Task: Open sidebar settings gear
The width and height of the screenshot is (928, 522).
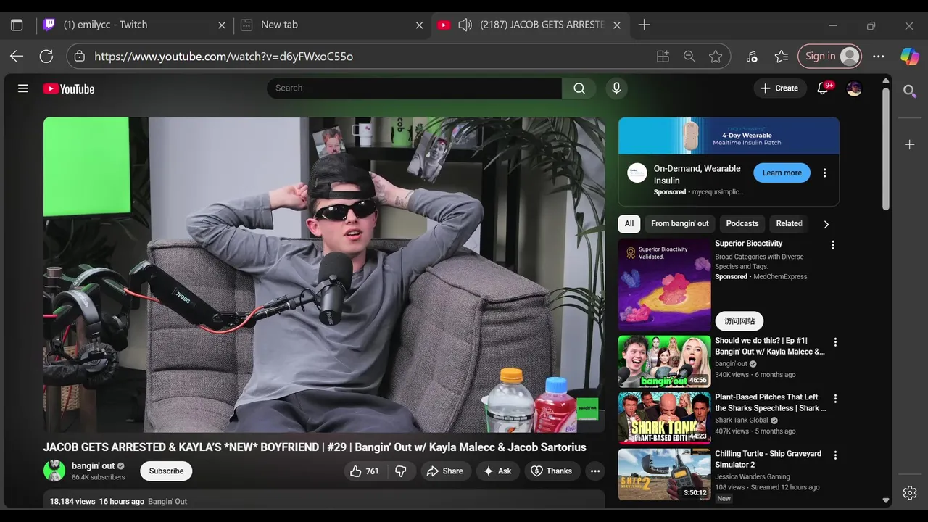Action: click(x=910, y=493)
